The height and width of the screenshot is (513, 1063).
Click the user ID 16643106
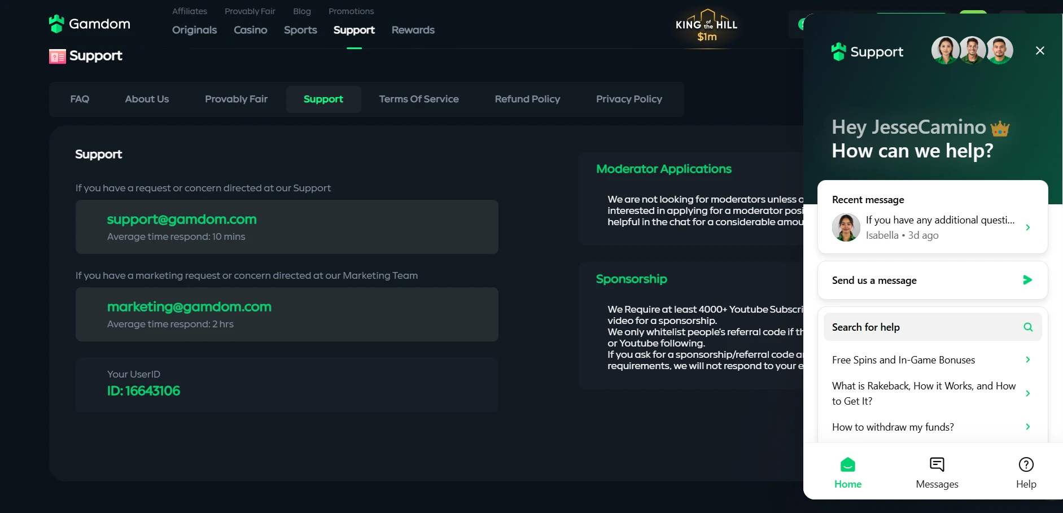coord(143,391)
